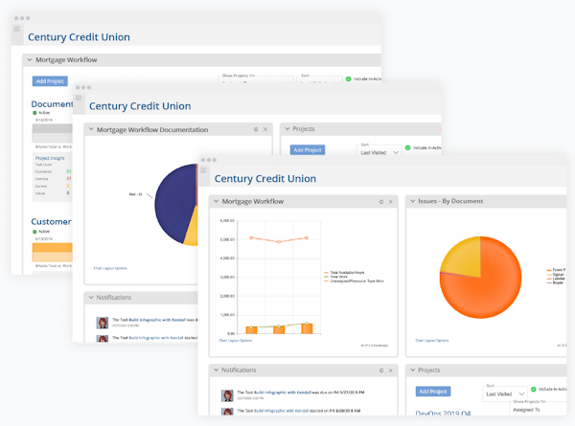Open Build Infographic with Kendall link, was-due notification
The image size is (575, 426).
(x=283, y=392)
